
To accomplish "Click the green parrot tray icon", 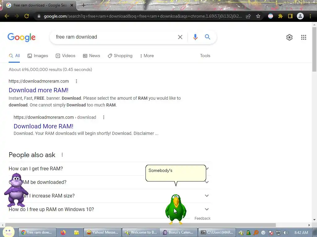I will coord(249,233).
